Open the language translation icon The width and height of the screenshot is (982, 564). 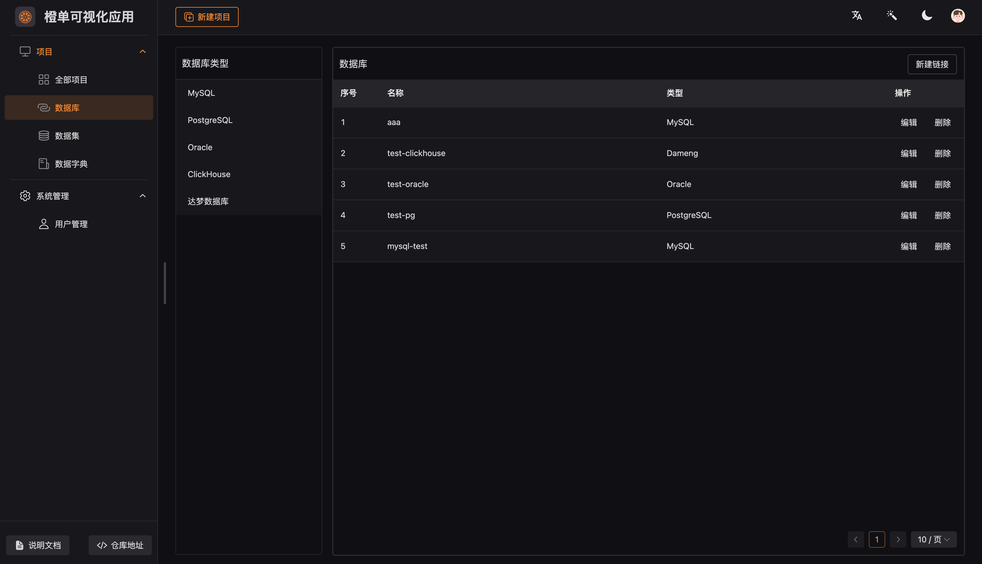[x=857, y=15]
